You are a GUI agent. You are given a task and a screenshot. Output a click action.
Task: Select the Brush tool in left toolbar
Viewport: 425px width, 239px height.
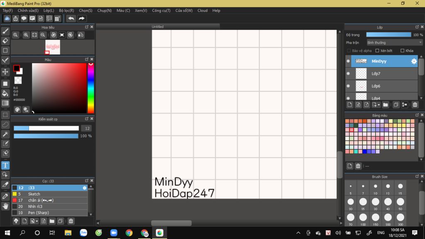[x=5, y=31]
